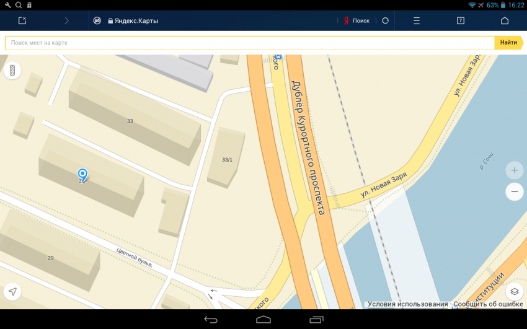Click the Яндекс Поиск button
The image size is (527, 329).
[x=356, y=20]
